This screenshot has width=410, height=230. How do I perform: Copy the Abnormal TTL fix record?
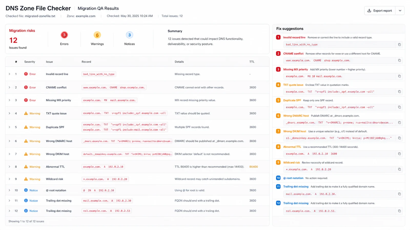(x=399, y=154)
